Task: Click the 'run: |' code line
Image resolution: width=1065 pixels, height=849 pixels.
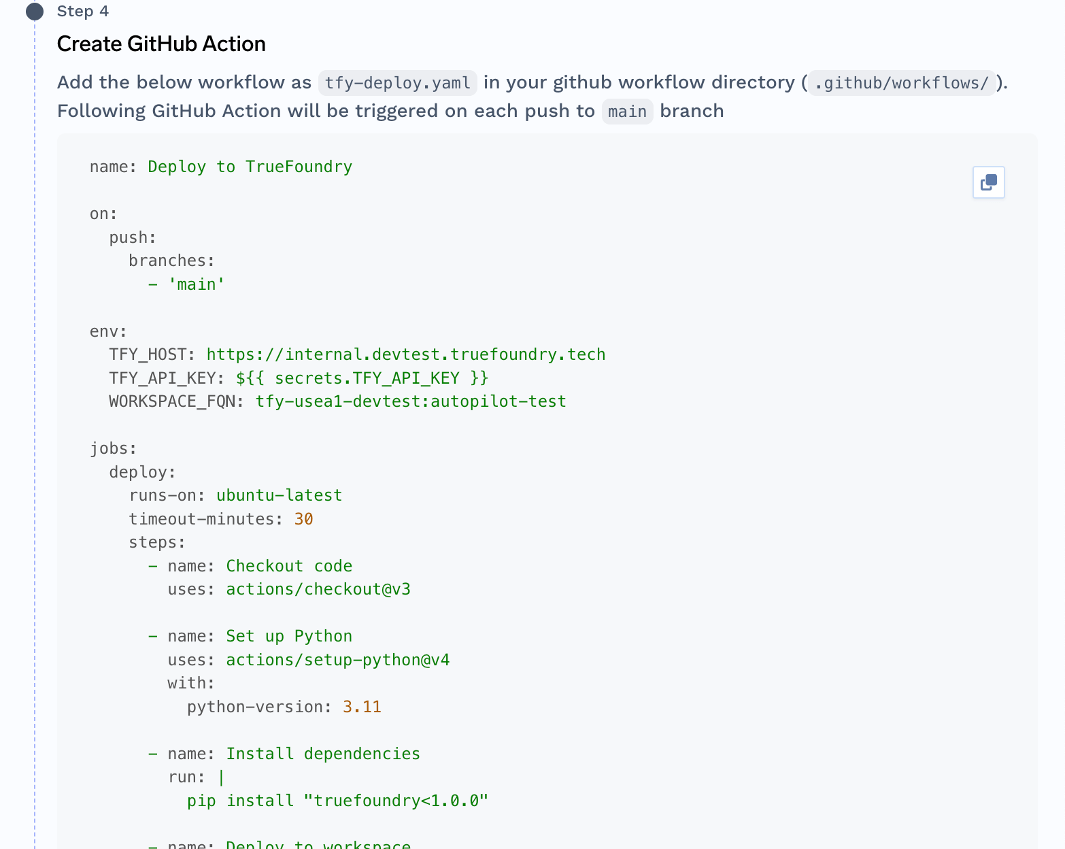Action: click(196, 777)
